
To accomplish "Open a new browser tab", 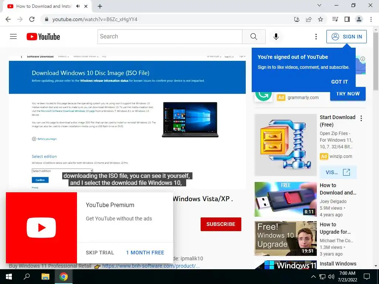I will (100, 6).
